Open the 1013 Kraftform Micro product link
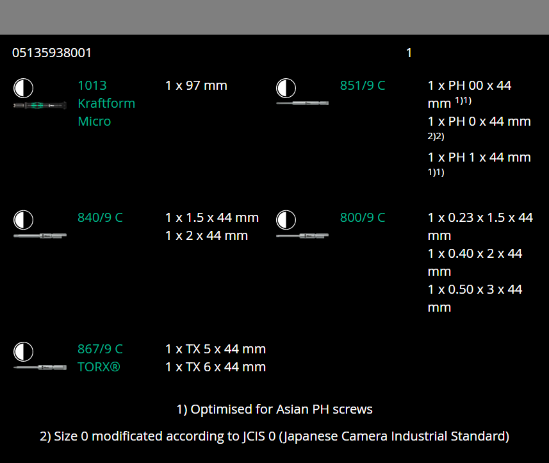Screen dimensions: 549x463 pyautogui.click(x=106, y=103)
